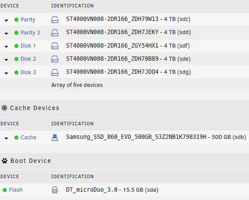Click the green status dot for Disk 2

pos(16,59)
